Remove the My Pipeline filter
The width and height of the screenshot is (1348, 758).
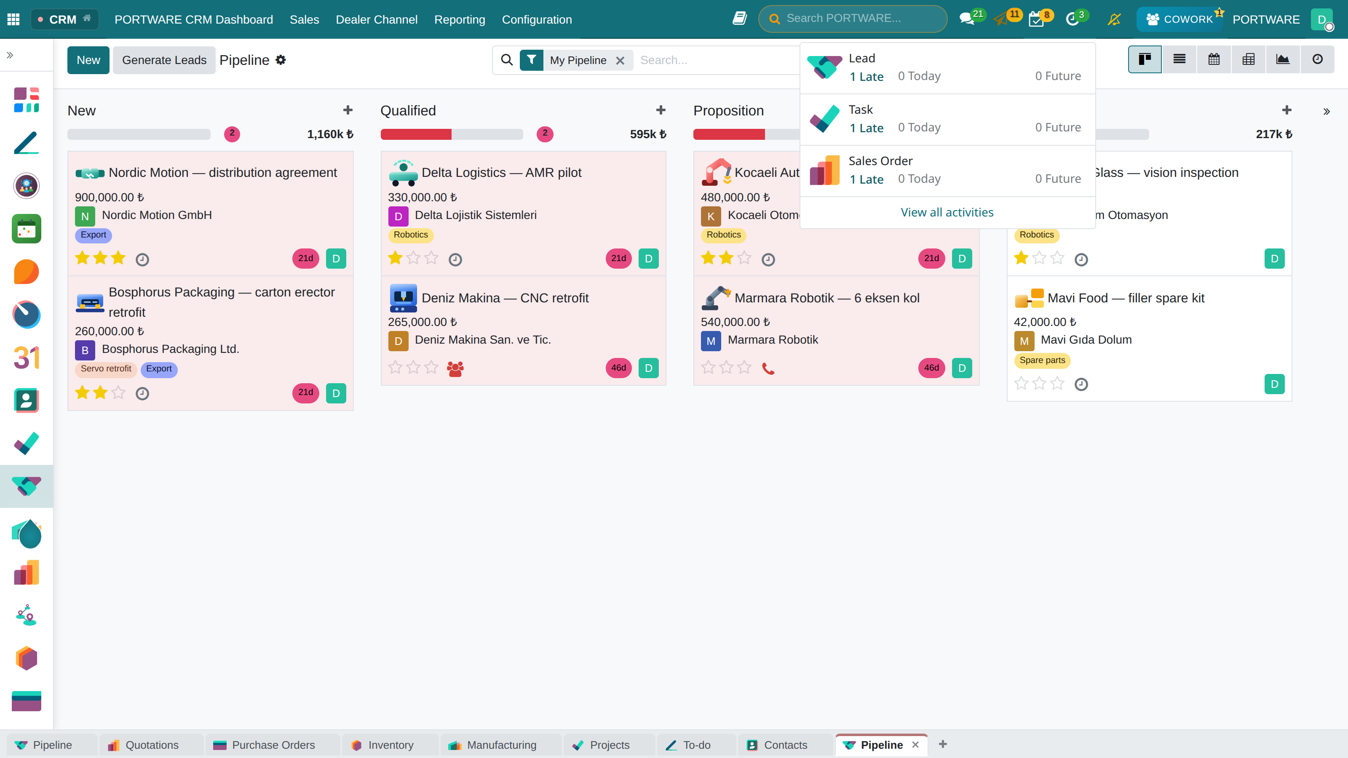(x=620, y=60)
